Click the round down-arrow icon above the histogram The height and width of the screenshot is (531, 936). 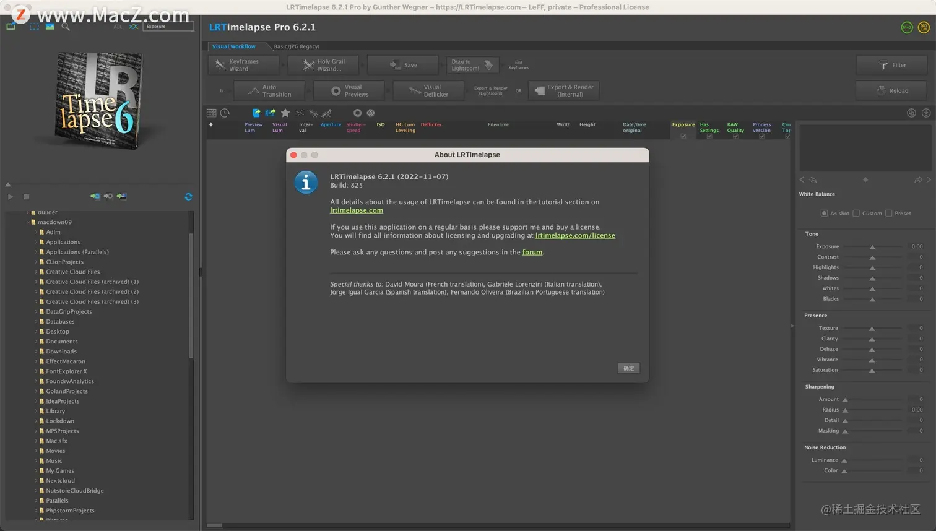(926, 113)
